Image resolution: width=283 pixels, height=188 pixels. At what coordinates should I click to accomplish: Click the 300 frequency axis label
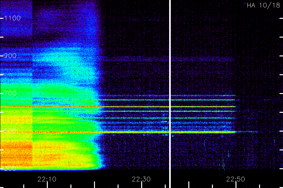(x=10, y=168)
